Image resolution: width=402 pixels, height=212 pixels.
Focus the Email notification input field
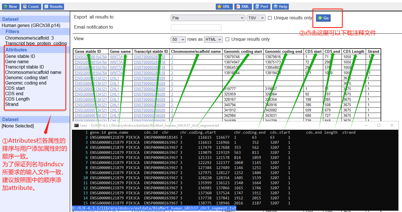[196, 28]
